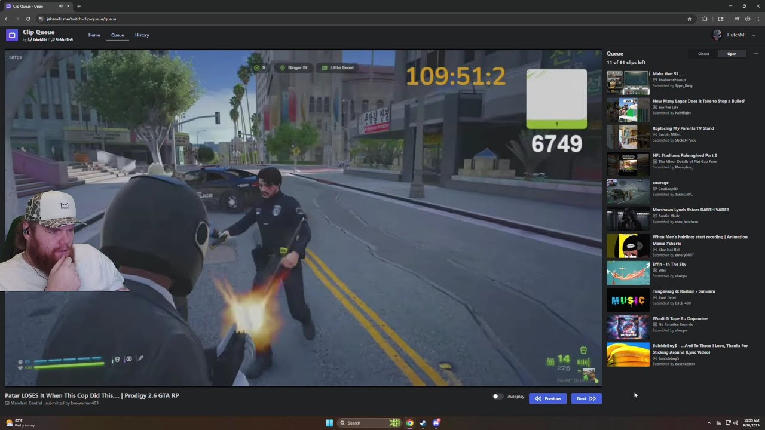Click the tab search toolbar icon
Screen dimensions: 765x430
[721, 19]
